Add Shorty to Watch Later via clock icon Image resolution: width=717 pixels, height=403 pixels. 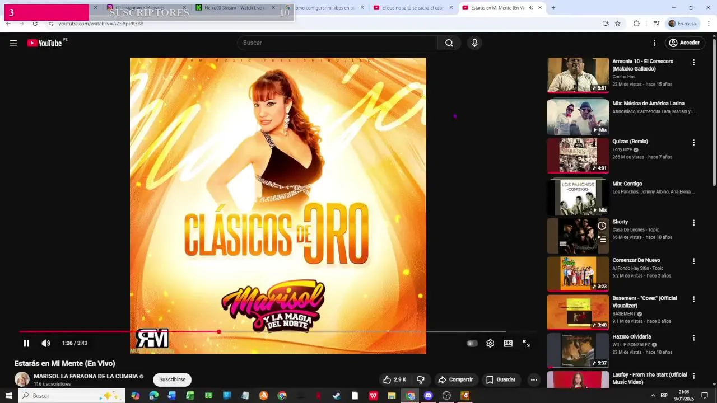point(602,226)
